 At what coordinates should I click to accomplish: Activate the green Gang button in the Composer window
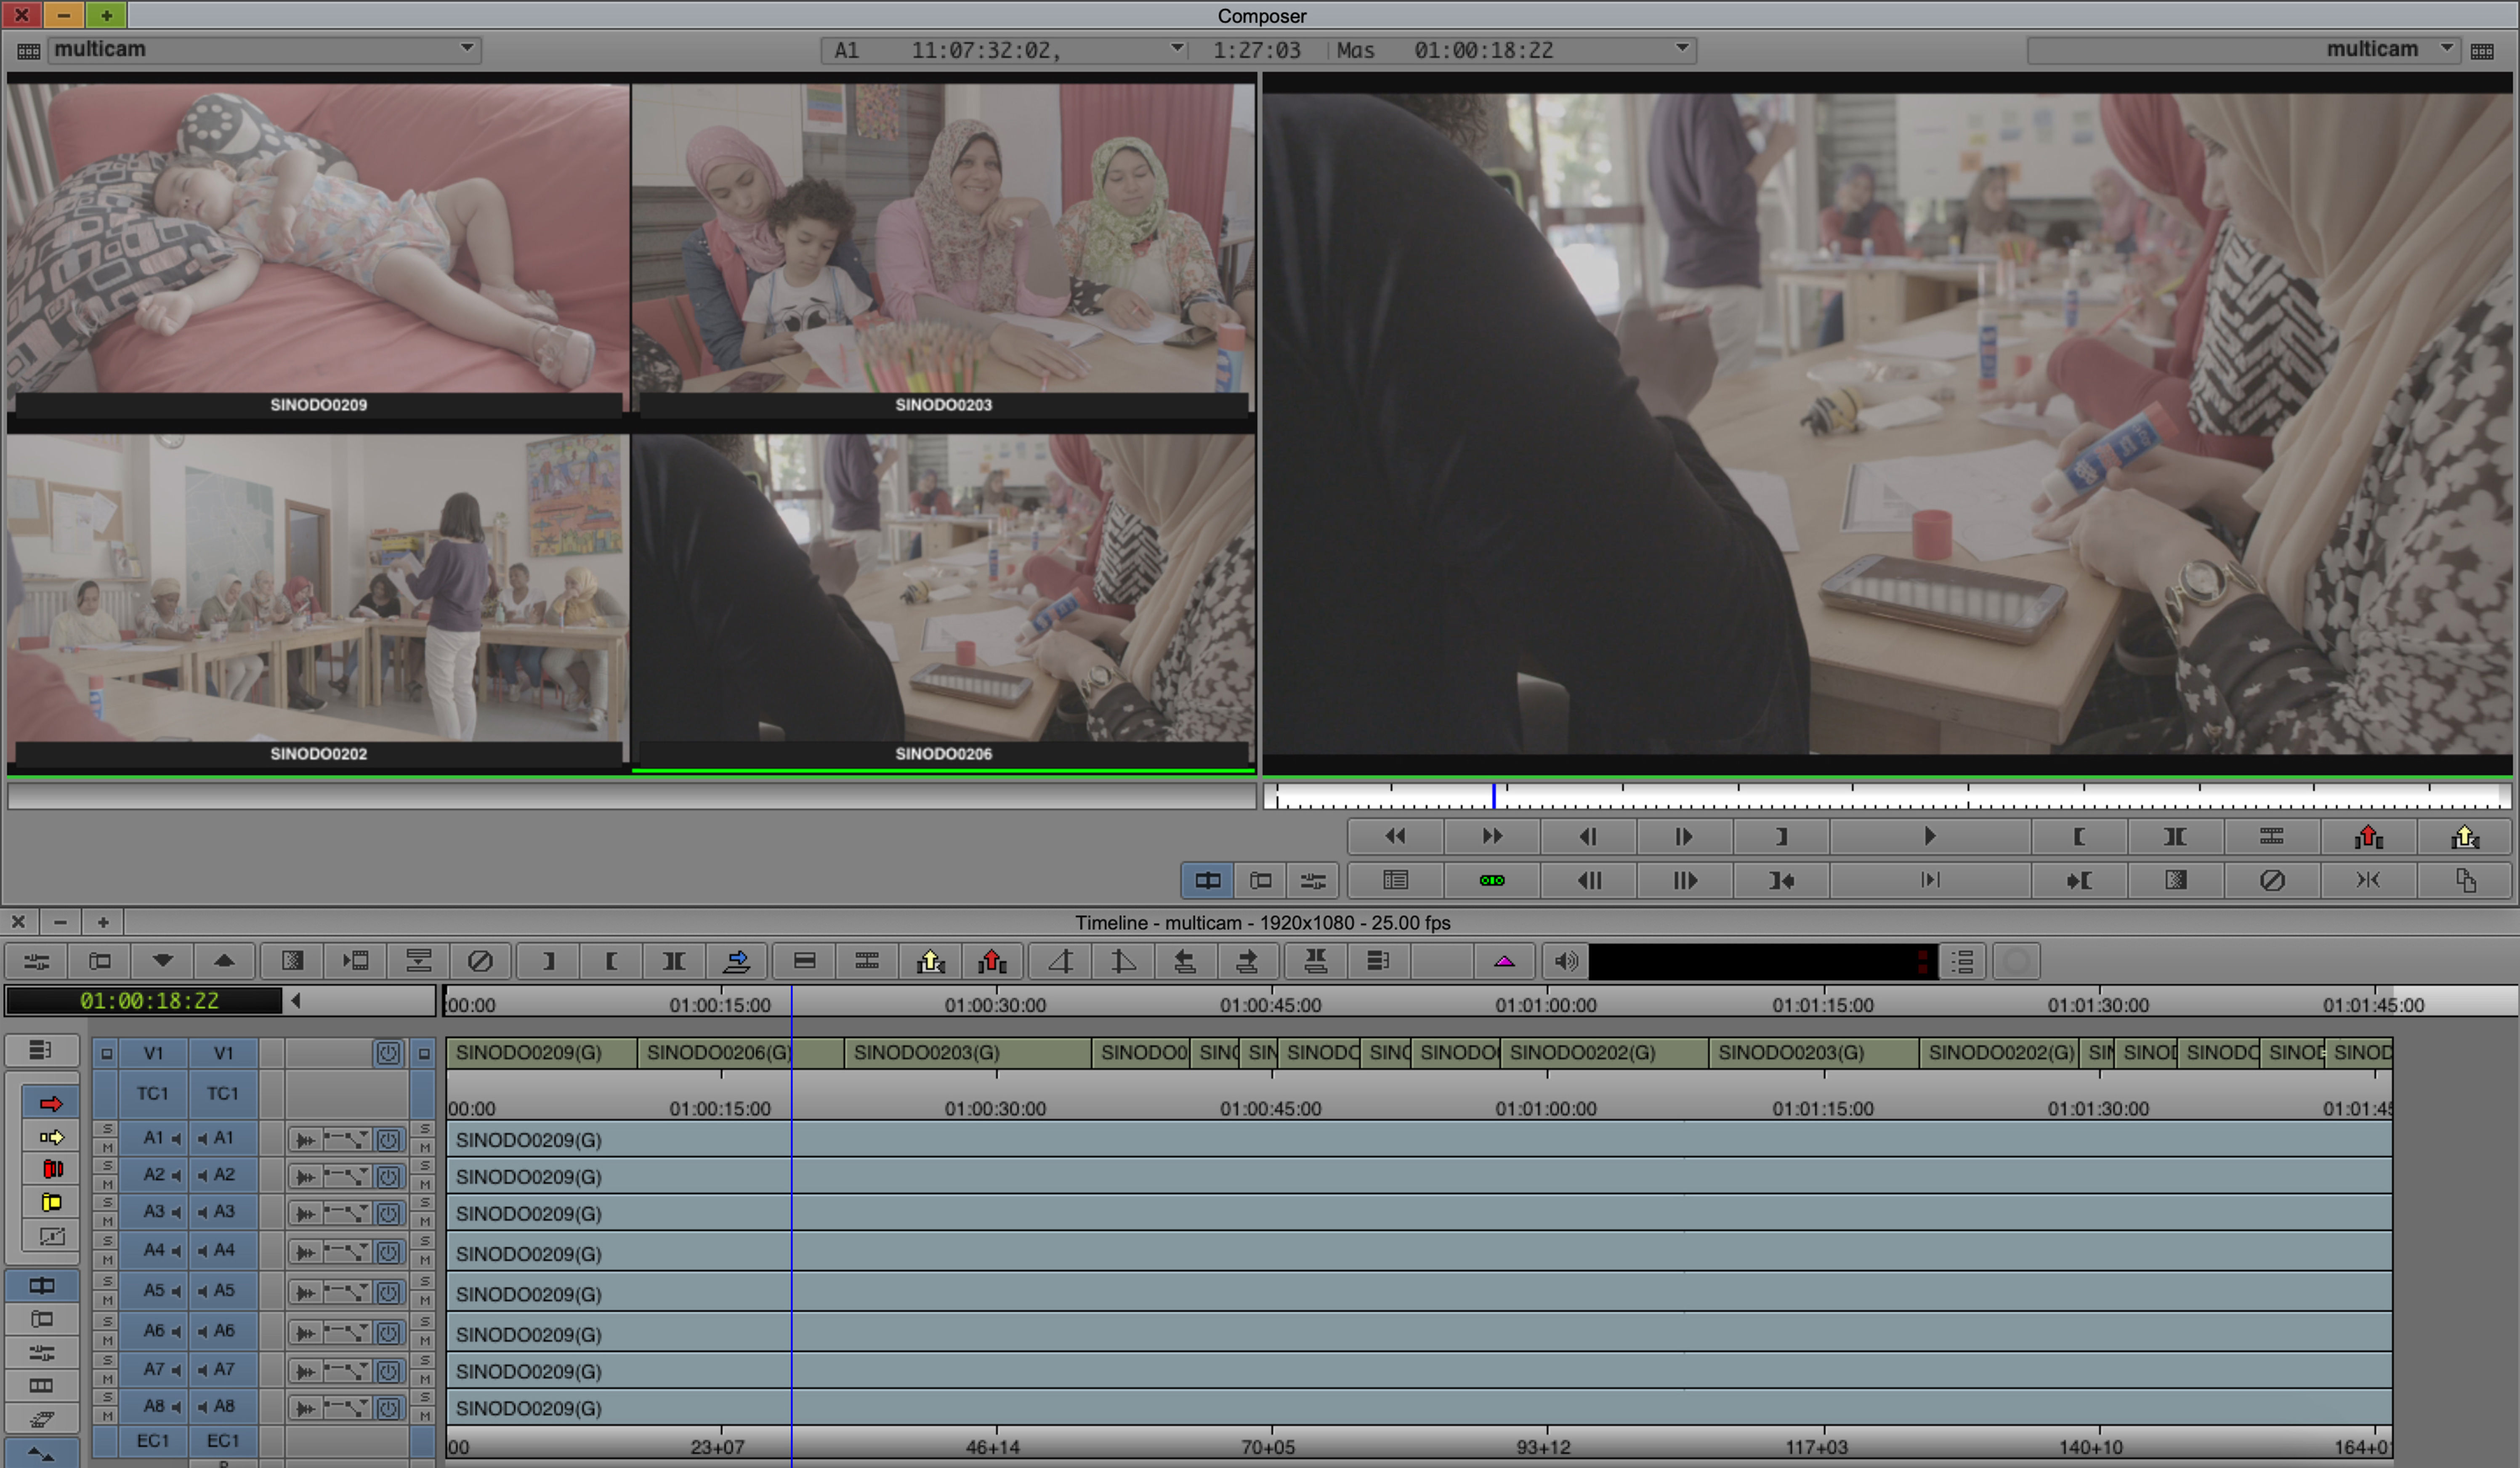[1491, 880]
